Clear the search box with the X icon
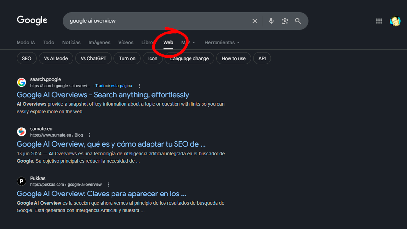This screenshot has height=229, width=407. pos(255,21)
